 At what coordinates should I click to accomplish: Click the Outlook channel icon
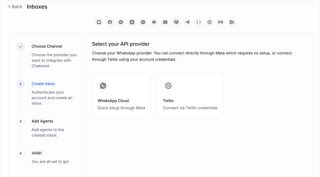pyautogui.click(x=232, y=22)
